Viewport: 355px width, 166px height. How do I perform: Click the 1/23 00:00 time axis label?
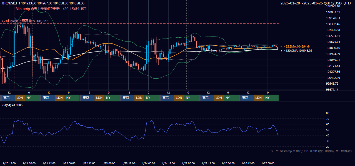click(x=109, y=163)
